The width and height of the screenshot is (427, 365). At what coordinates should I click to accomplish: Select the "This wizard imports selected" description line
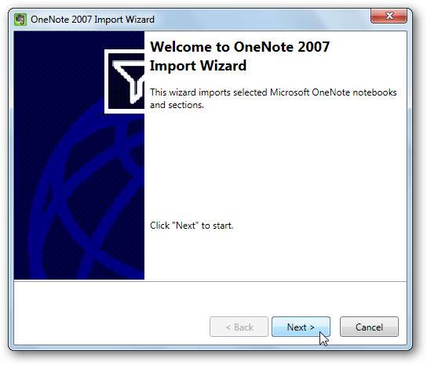209,92
